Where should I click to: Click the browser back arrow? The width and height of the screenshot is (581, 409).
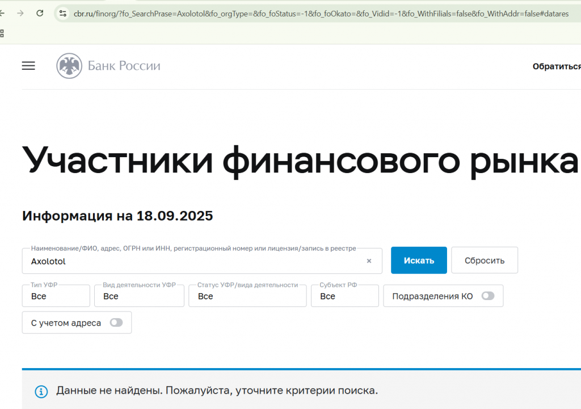tap(2, 13)
